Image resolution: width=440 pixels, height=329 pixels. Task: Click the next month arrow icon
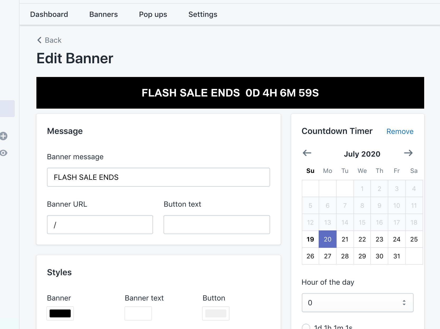(408, 153)
